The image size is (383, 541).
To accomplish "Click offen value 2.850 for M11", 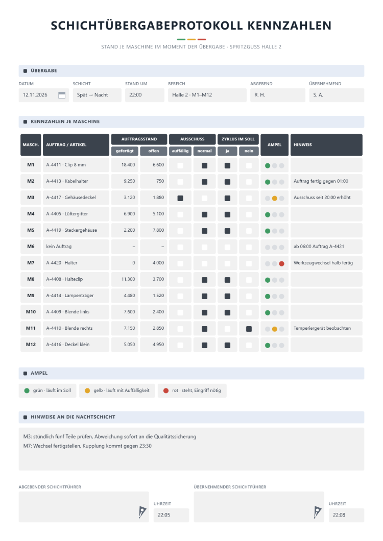I will (x=154, y=328).
